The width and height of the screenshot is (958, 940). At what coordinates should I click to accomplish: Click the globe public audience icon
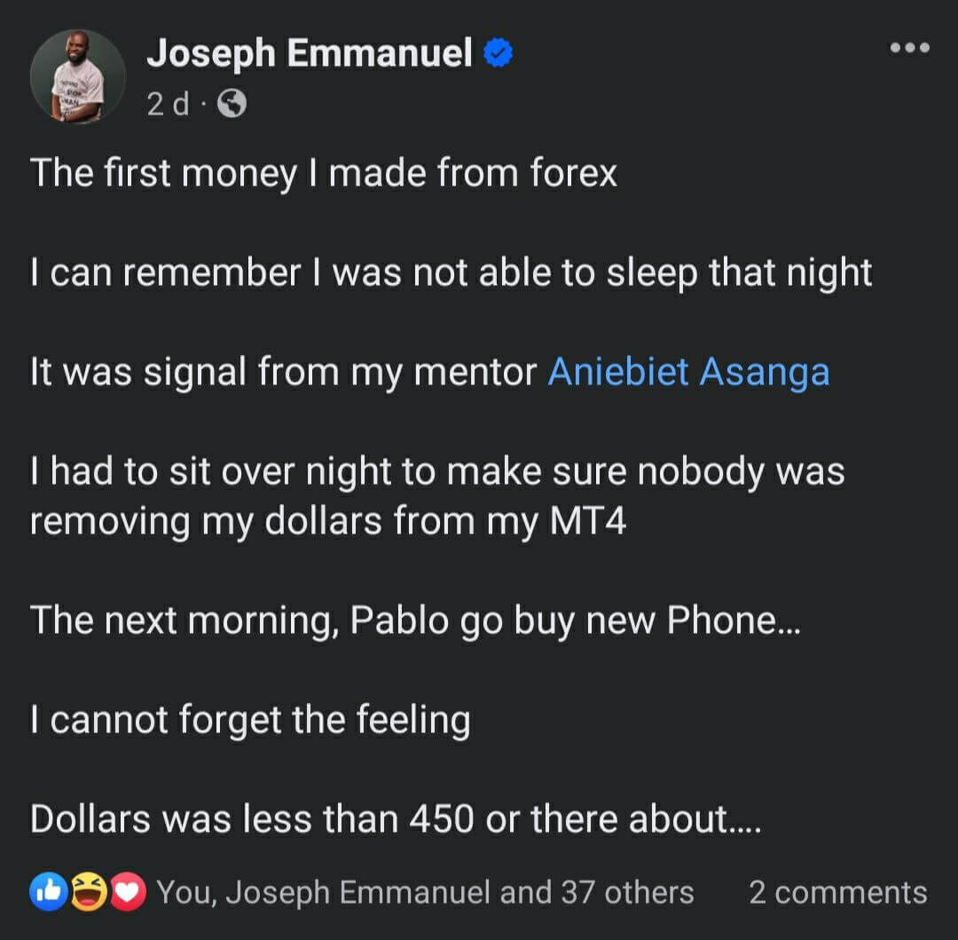232,105
